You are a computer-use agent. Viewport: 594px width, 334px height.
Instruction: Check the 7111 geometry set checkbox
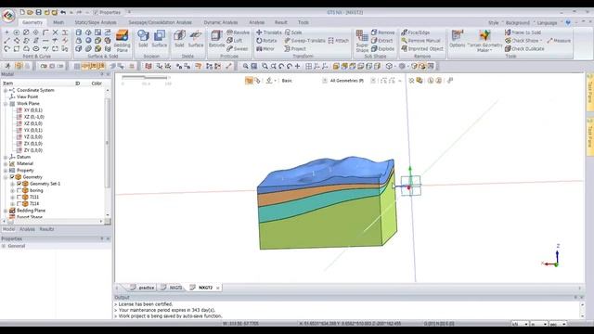[x=19, y=197]
